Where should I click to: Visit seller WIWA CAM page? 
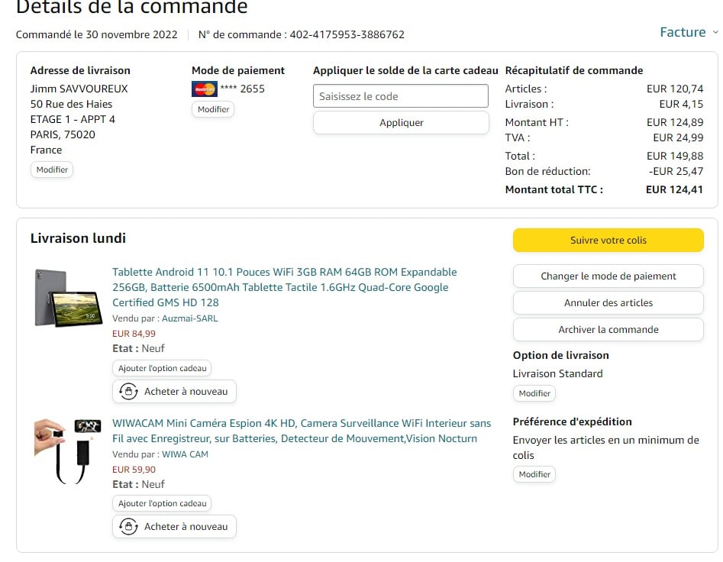point(185,454)
